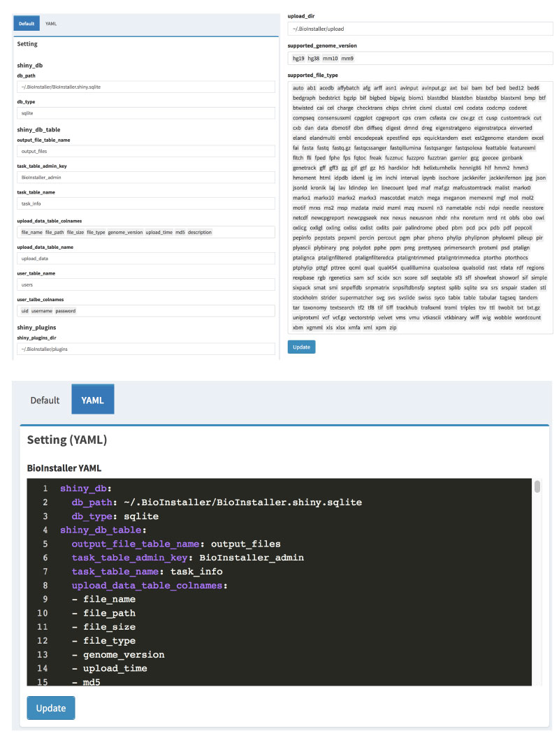Click YAML line 7 task_info value
Screen dimensions: 559x738
(196, 572)
